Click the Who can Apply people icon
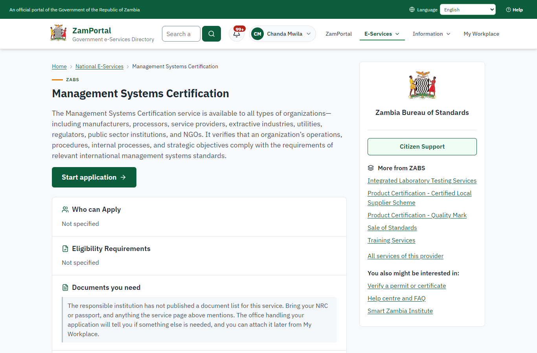 [65, 209]
